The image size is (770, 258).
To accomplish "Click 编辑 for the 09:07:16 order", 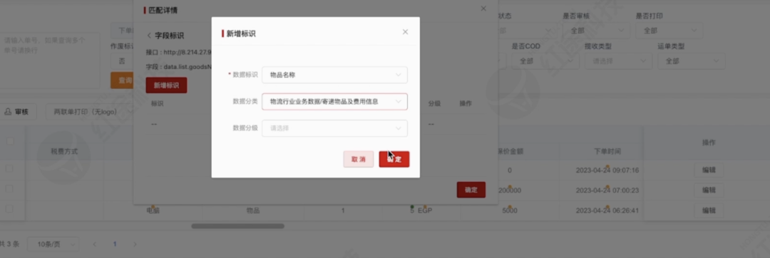I will (709, 171).
